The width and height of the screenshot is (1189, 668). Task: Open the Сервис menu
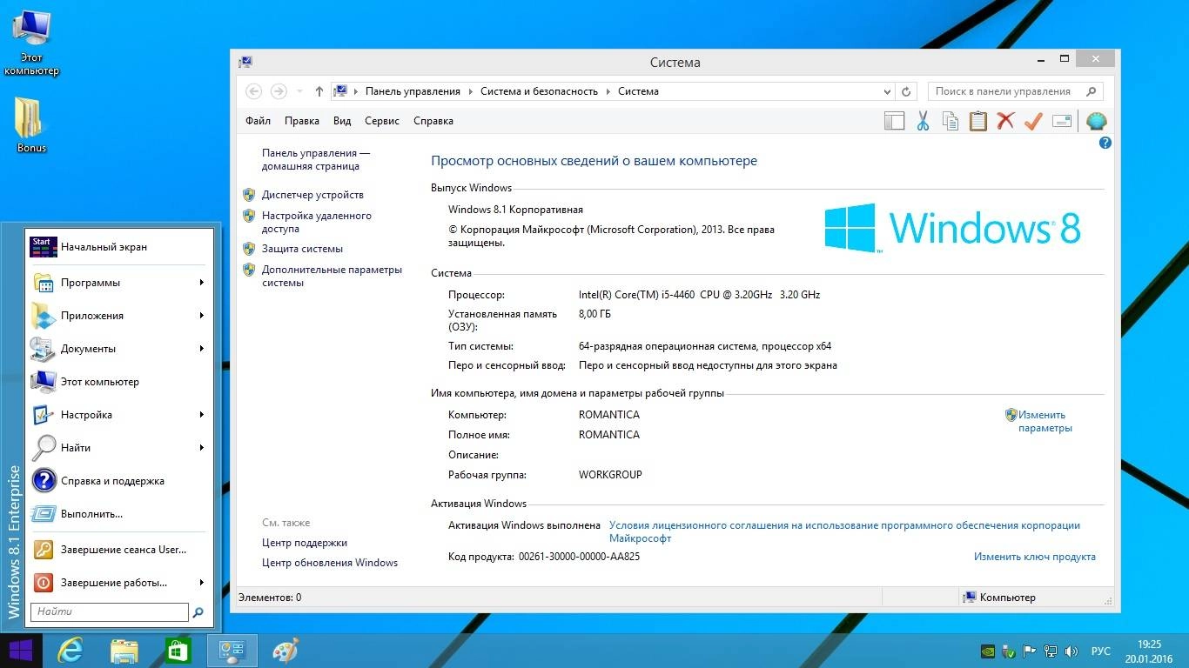pyautogui.click(x=382, y=121)
